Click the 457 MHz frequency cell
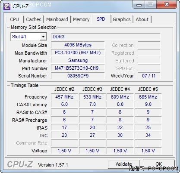Screen dimensions: 180x173 [64, 97]
